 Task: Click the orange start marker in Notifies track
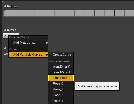[4, 13]
